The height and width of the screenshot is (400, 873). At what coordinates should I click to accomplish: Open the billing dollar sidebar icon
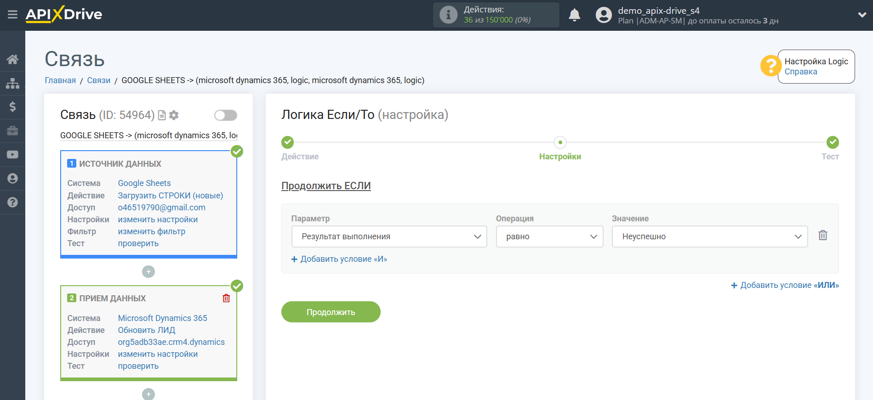click(12, 107)
